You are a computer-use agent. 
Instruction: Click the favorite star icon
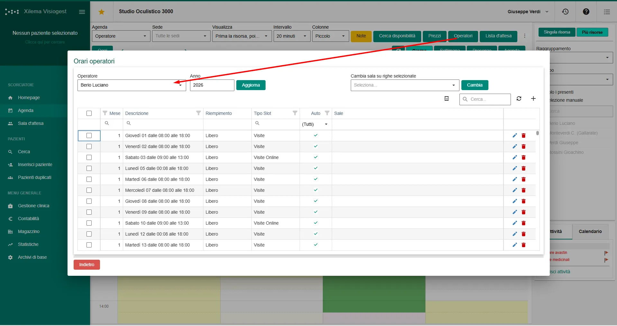click(x=102, y=12)
